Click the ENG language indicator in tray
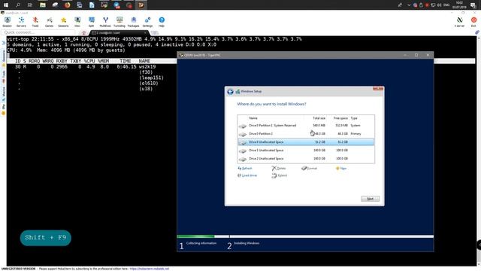 (446, 5)
